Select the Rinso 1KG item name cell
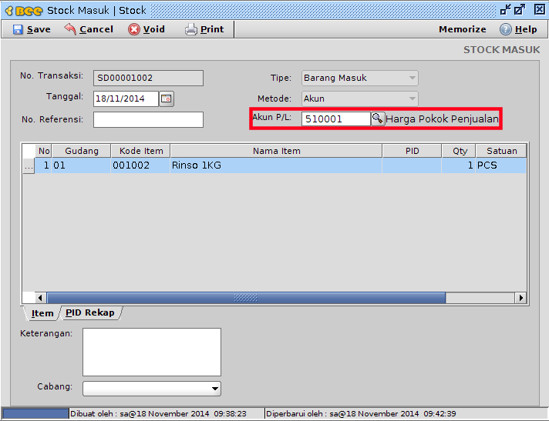 click(276, 165)
